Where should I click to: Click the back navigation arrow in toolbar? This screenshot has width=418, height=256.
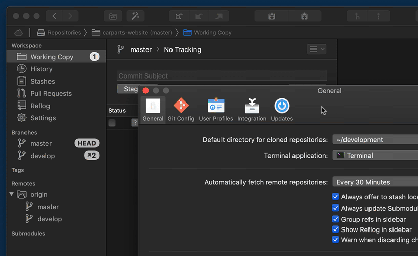pos(54,16)
